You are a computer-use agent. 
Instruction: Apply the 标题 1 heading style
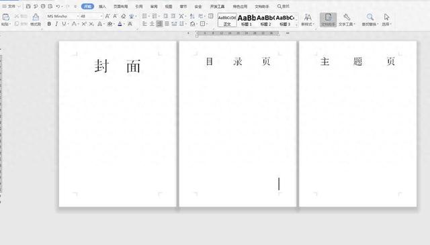click(x=247, y=20)
